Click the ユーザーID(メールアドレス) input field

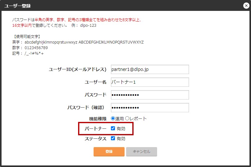click(150, 69)
